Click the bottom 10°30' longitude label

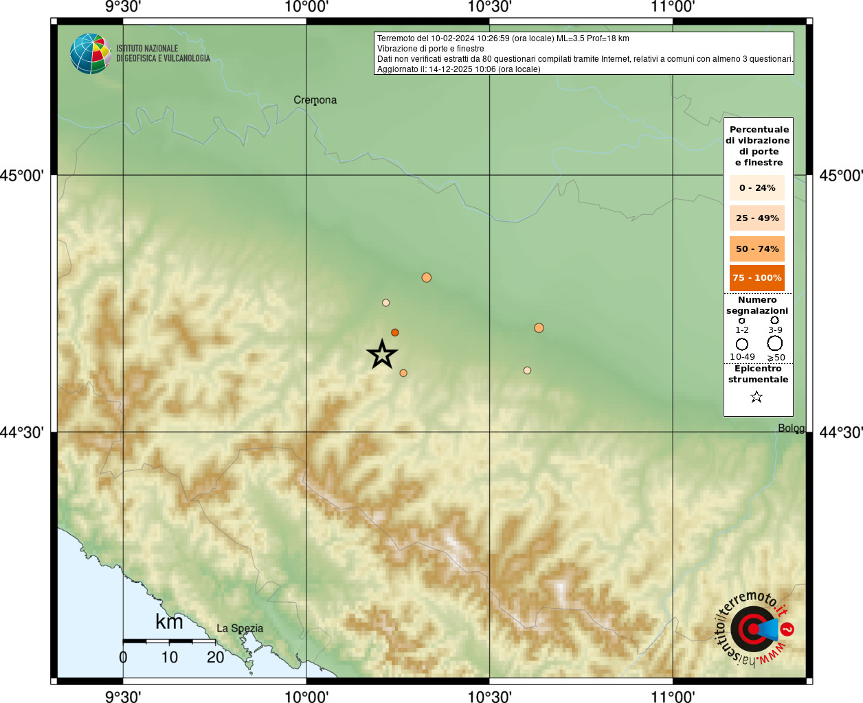tap(490, 697)
